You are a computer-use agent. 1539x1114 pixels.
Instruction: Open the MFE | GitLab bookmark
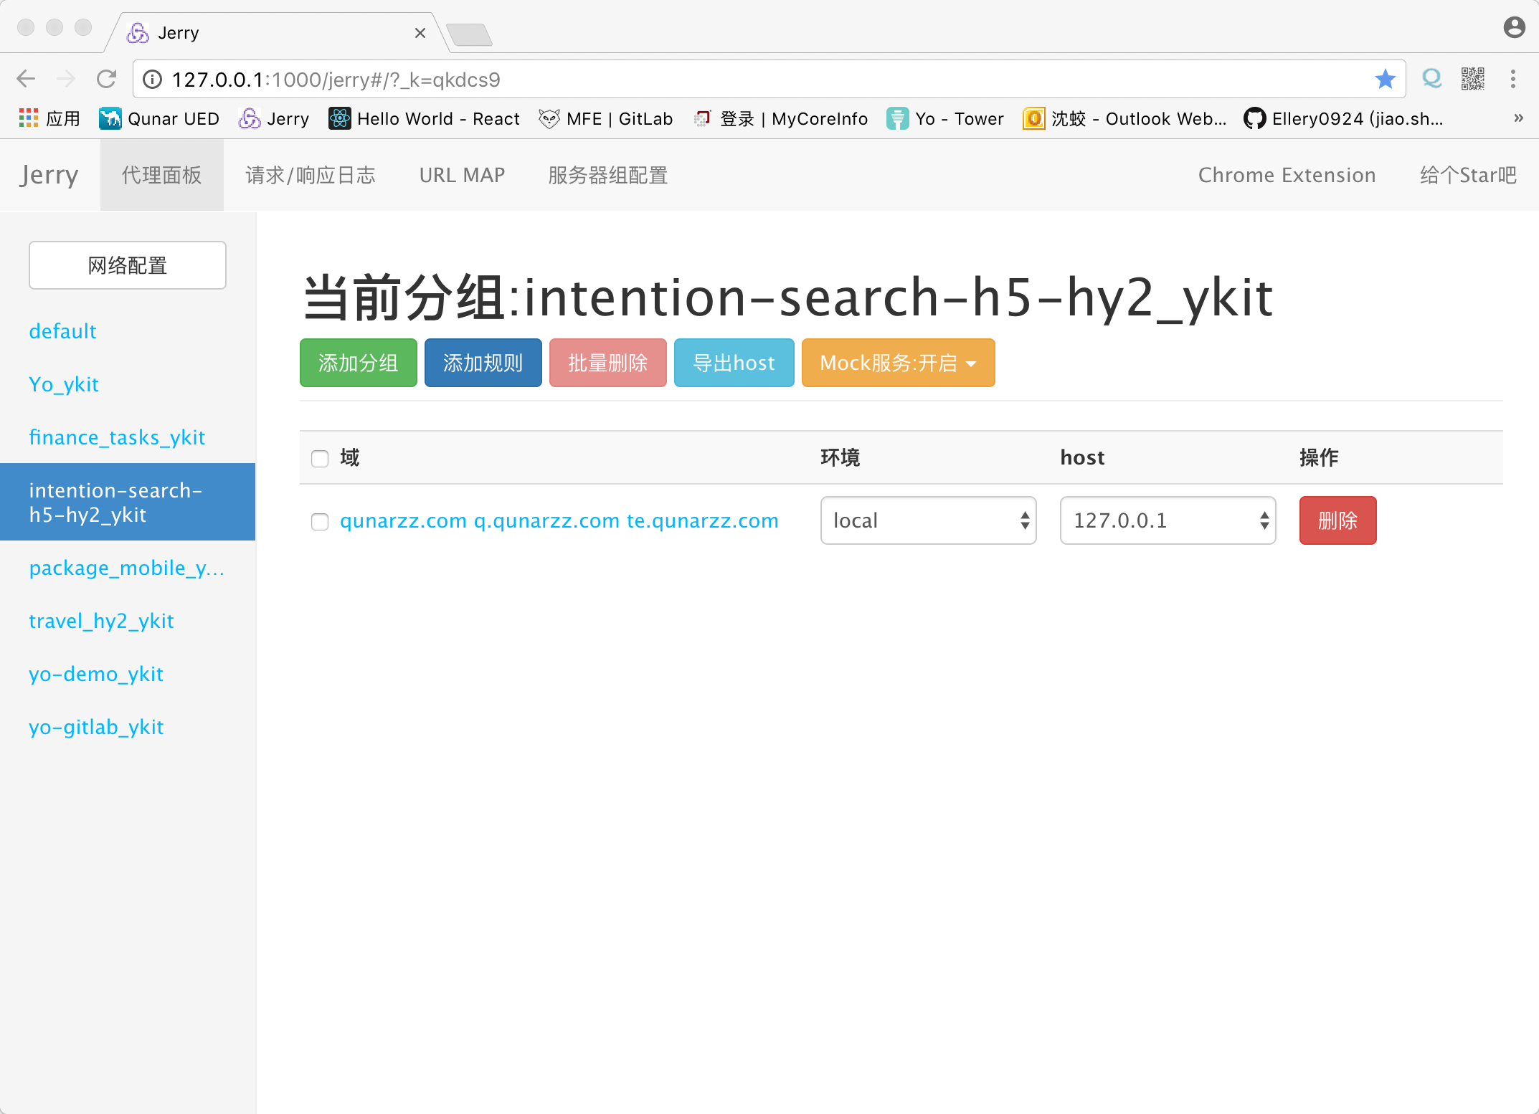pyautogui.click(x=606, y=118)
